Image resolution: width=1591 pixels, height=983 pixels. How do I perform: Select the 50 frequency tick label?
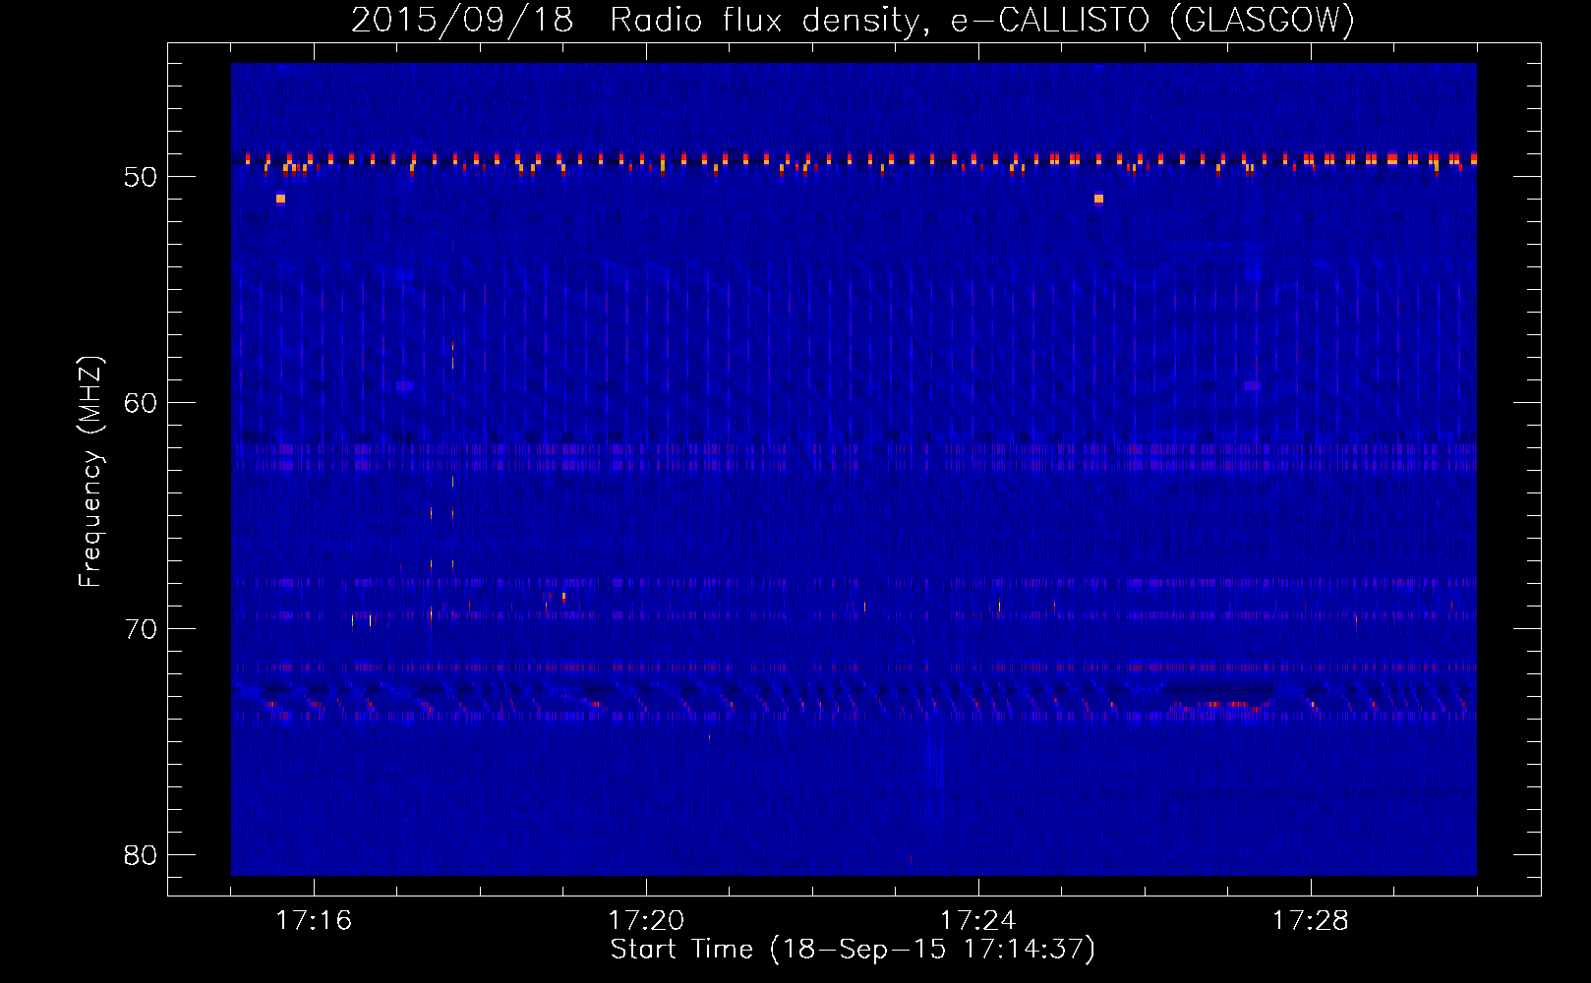[141, 177]
